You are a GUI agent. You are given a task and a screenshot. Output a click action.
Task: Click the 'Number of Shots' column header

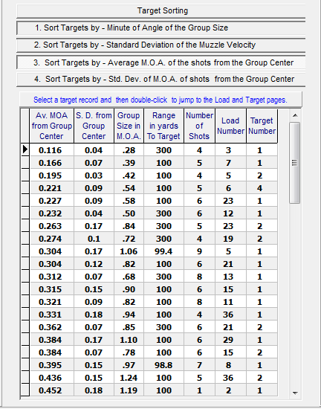[199, 126]
